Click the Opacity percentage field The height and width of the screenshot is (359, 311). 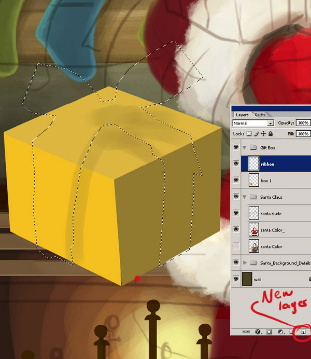[x=303, y=123]
